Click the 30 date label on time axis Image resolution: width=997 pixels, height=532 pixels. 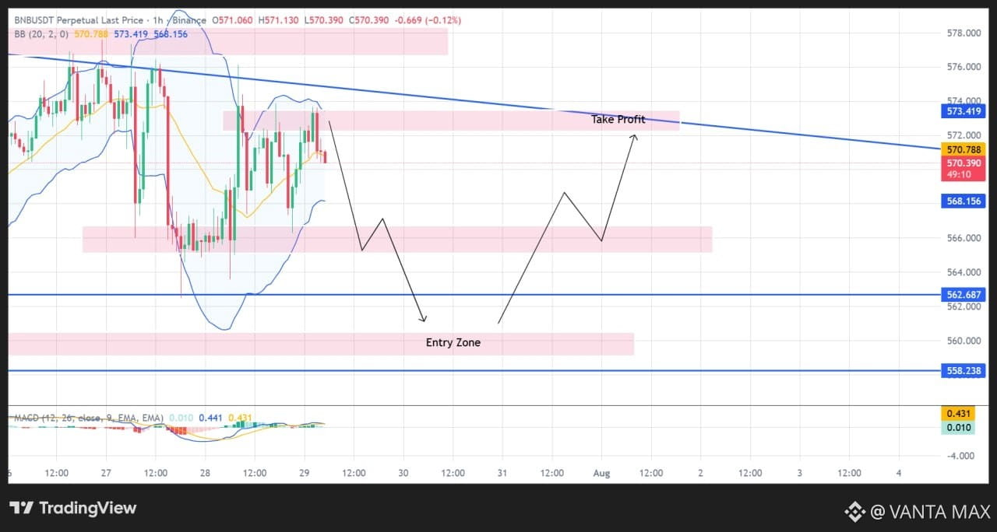403,473
